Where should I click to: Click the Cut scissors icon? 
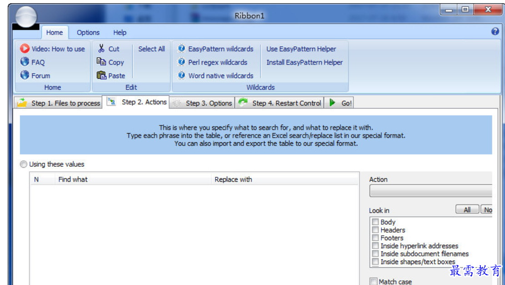101,49
